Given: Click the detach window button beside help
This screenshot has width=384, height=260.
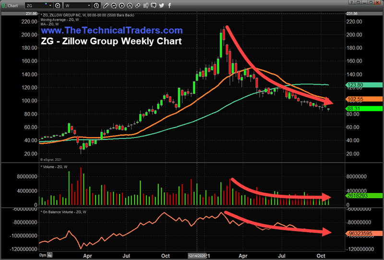Looking at the screenshot, I should point(358,2).
